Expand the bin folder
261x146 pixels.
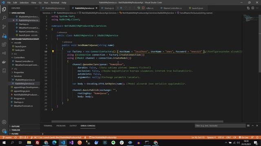(x=15, y=54)
